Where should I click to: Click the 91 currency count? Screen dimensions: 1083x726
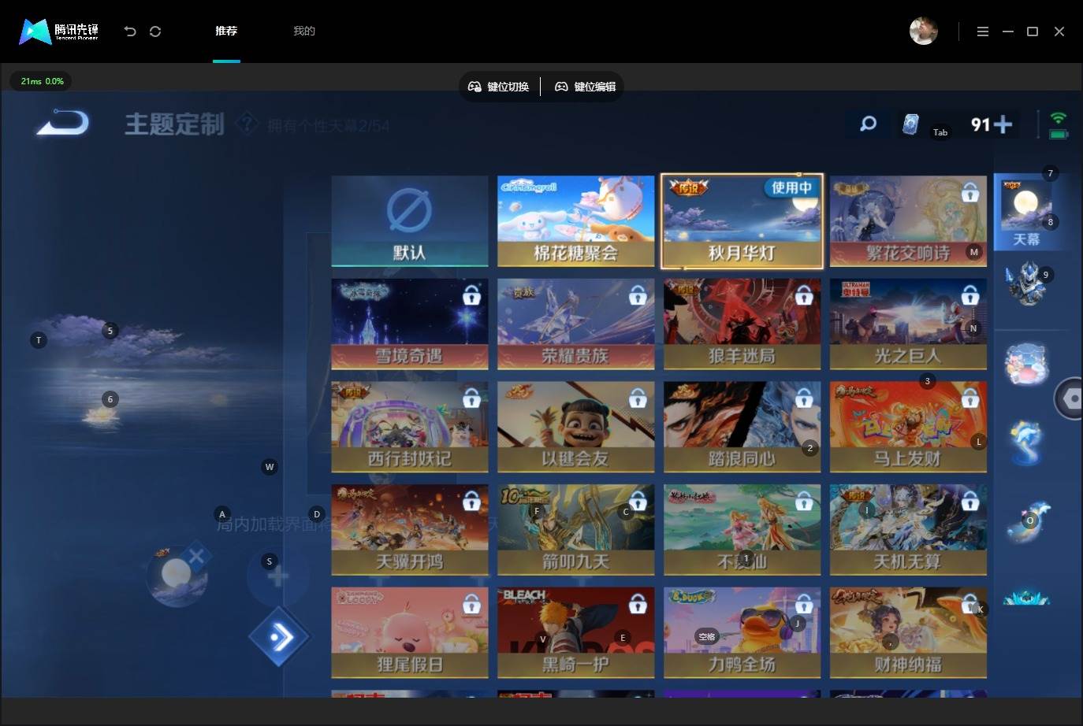pos(981,124)
